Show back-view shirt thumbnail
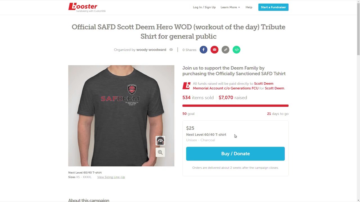360x202 pixels. tap(160, 141)
